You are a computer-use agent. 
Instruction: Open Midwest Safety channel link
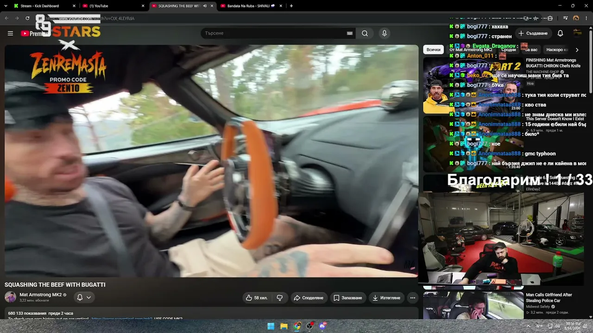coord(538,307)
